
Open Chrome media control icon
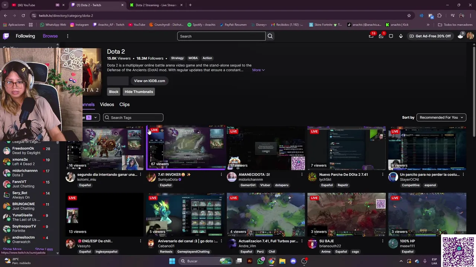[453, 16]
